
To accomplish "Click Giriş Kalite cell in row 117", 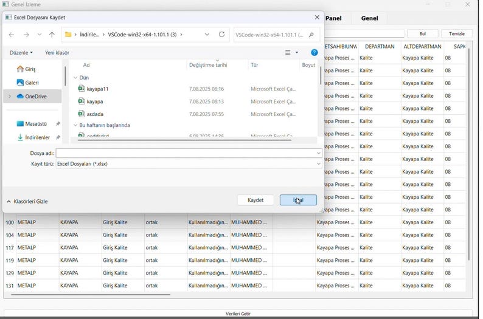I will coord(123,248).
